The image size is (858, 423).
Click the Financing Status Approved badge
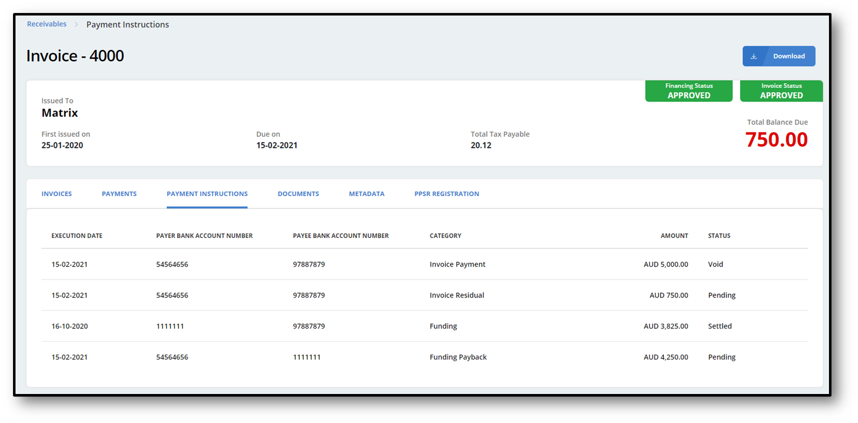(x=689, y=91)
